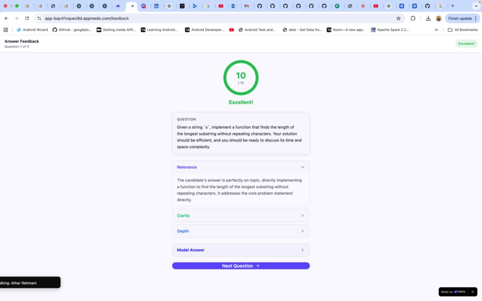
Task: Open the Android Wizard bookmark
Action: pyautogui.click(x=32, y=30)
